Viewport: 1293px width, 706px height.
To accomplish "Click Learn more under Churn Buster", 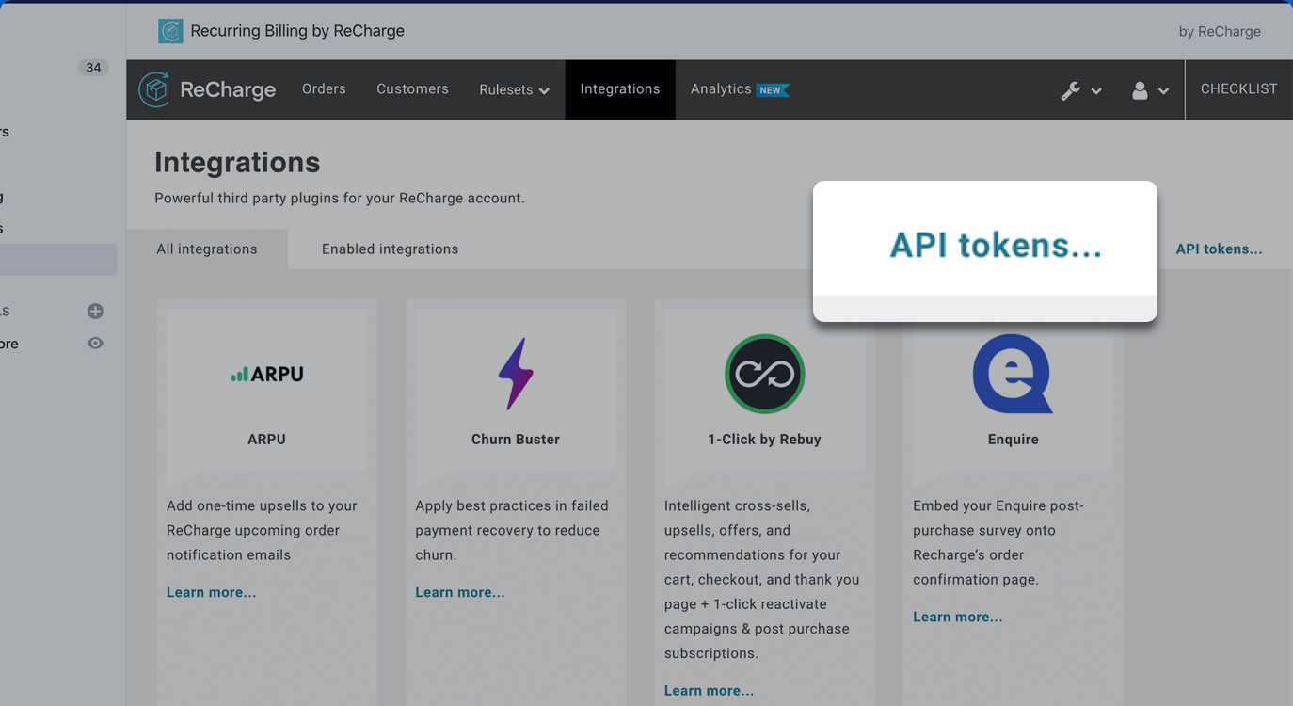I will click(x=460, y=592).
